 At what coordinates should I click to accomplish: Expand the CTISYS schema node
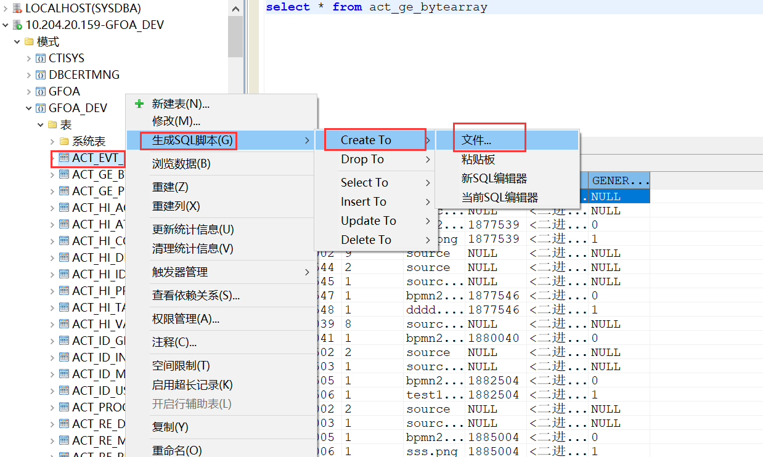tap(29, 59)
